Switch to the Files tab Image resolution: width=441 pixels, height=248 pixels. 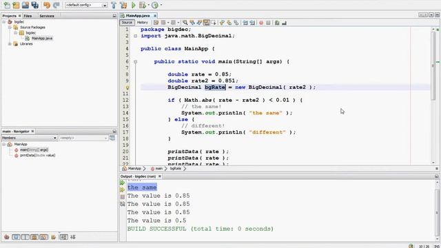coord(28,16)
